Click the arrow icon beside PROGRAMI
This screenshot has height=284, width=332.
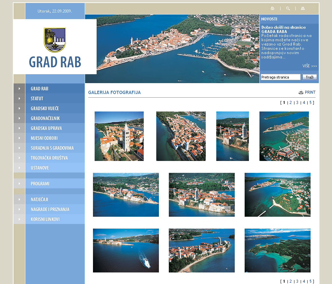coord(19,184)
